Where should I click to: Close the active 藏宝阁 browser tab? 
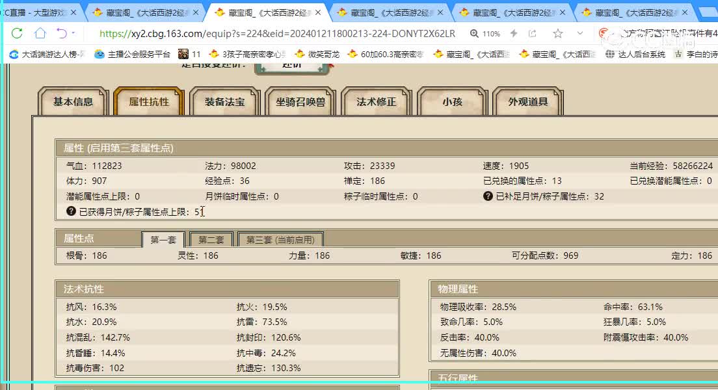tap(318, 12)
